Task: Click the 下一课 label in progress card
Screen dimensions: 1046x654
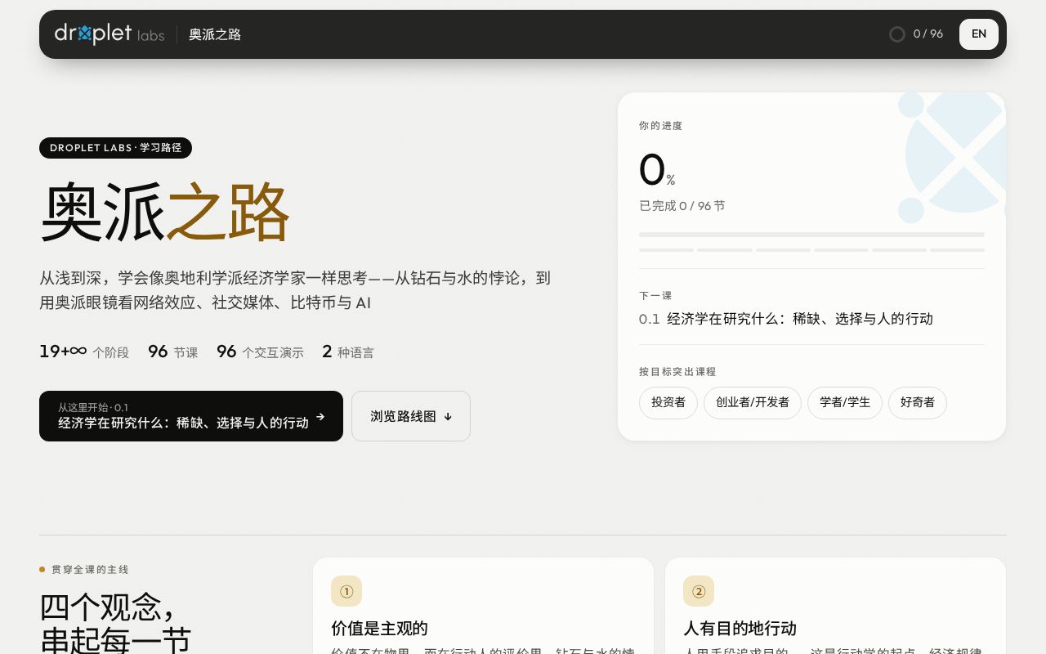Action: pos(655,296)
